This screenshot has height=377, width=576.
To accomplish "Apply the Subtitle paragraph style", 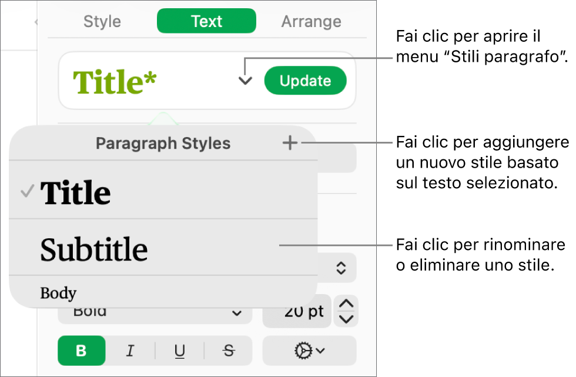I will point(93,249).
